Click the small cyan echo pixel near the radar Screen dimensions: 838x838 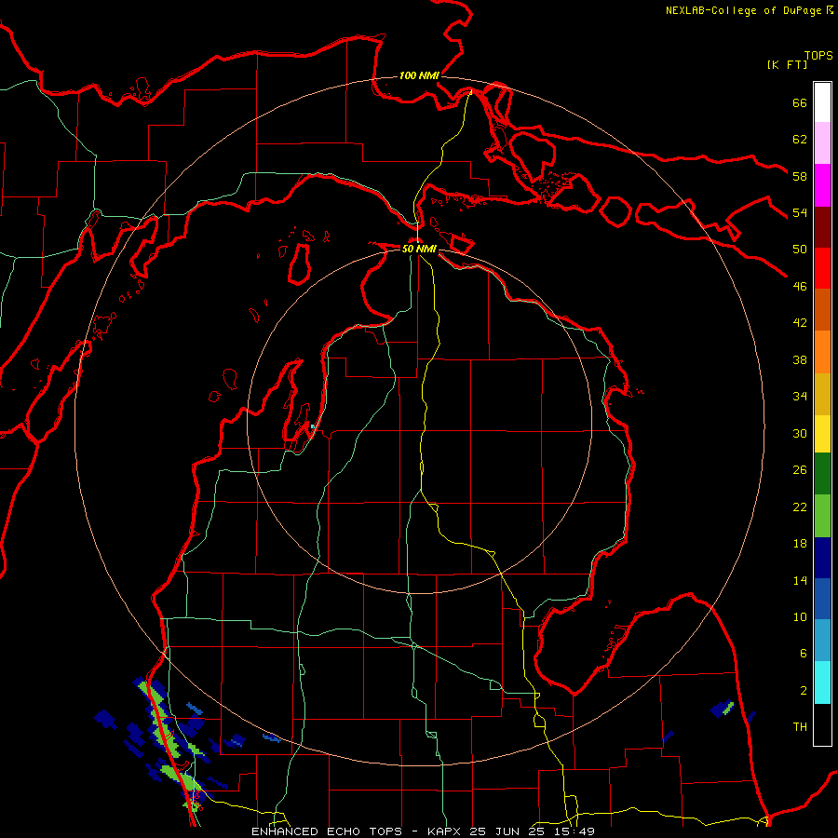[313, 426]
